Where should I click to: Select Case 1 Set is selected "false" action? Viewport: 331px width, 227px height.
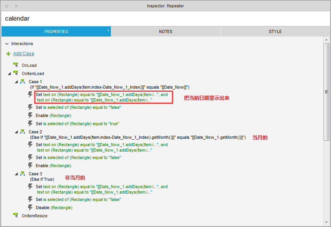click(x=78, y=107)
